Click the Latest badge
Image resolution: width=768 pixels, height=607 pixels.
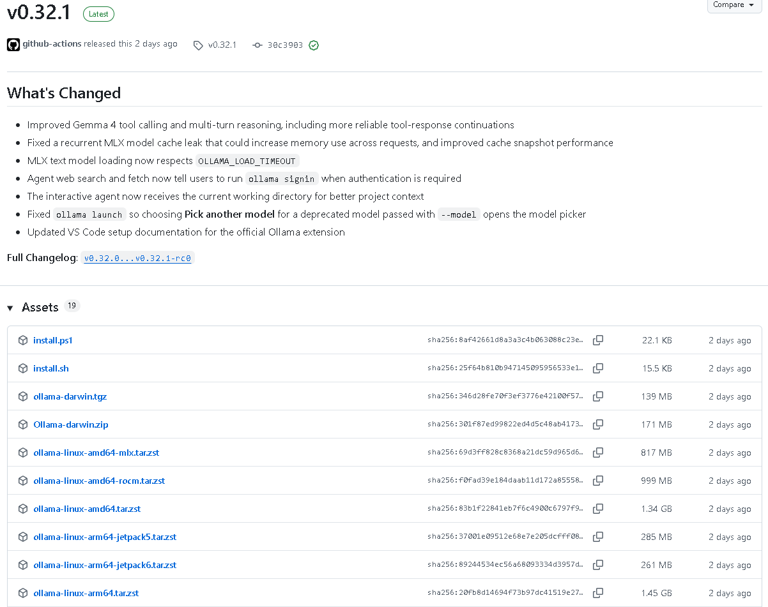click(x=98, y=13)
